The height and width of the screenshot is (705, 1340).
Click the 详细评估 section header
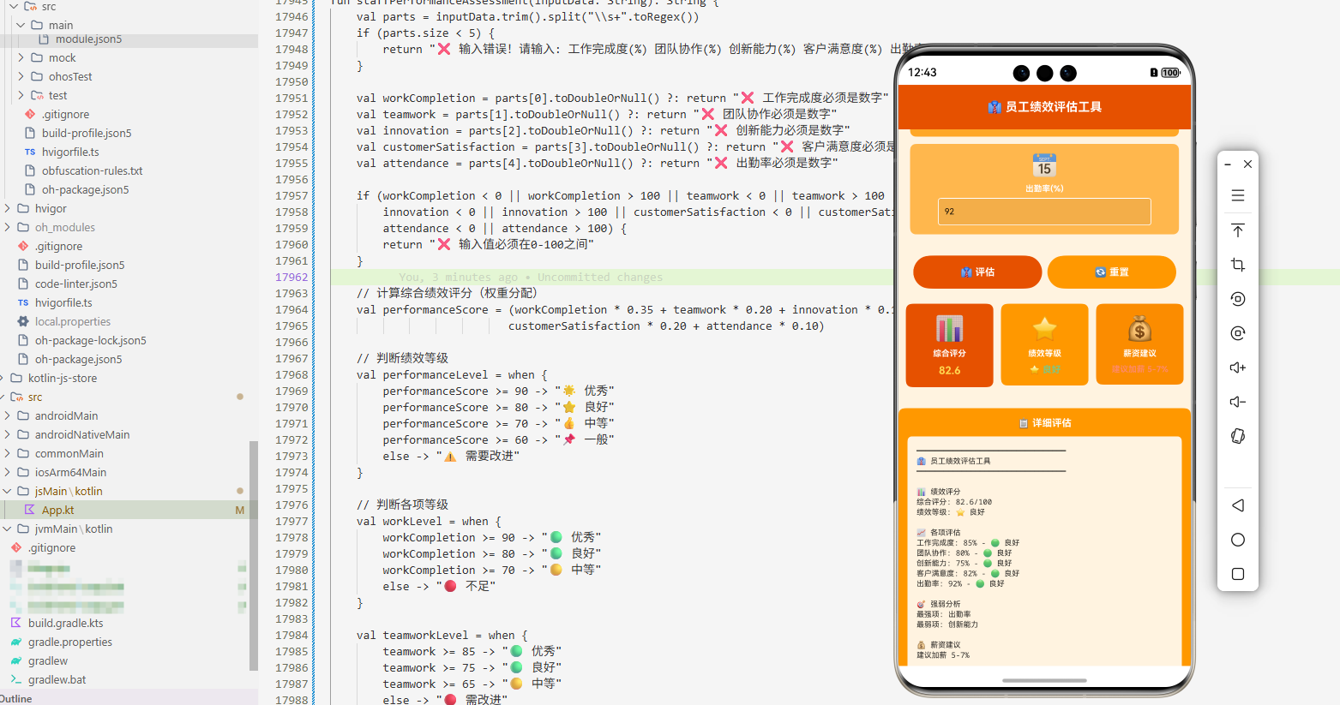tap(1044, 422)
